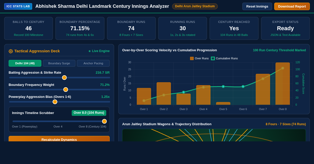Click the Over 1 bar in chart
Screen dimensions: 314x164
click(144, 96)
